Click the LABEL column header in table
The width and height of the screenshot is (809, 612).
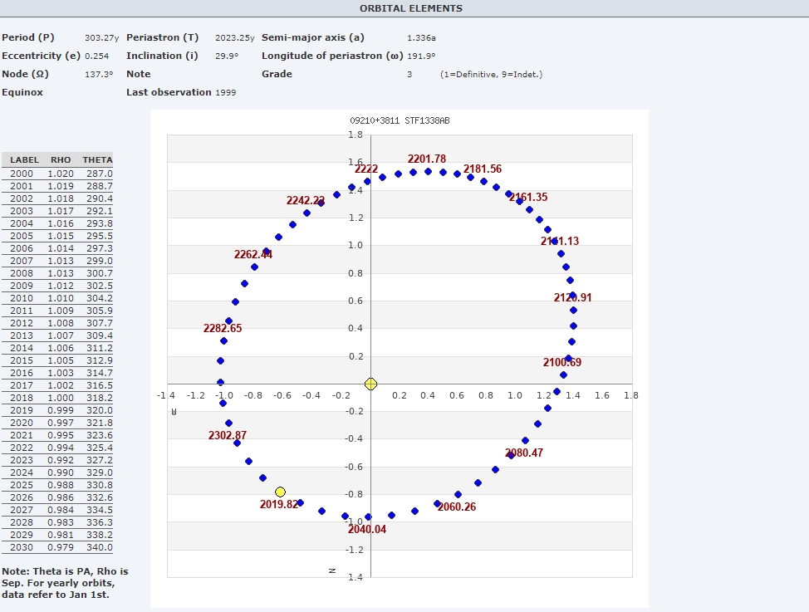pos(24,160)
